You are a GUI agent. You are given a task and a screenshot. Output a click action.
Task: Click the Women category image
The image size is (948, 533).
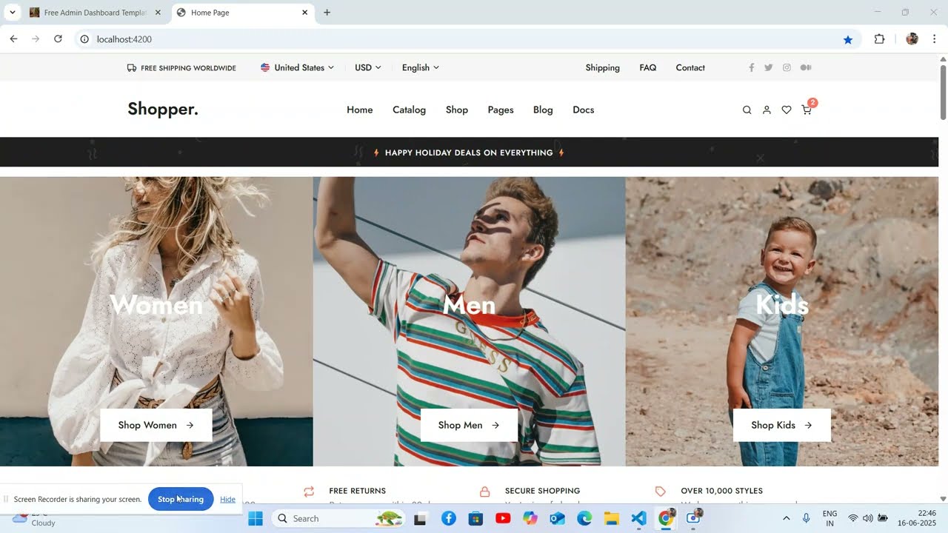[x=156, y=321]
